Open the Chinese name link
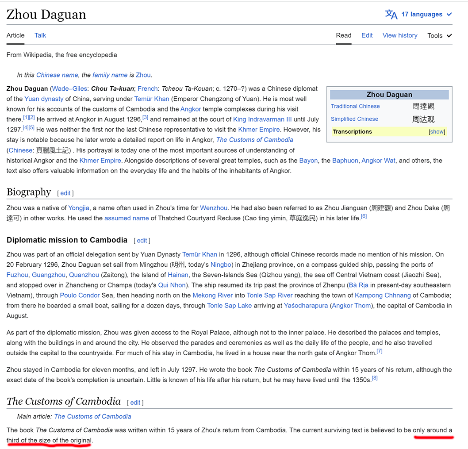 click(x=58, y=75)
